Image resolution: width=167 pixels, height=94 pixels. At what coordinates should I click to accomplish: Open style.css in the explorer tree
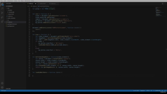tap(10, 16)
